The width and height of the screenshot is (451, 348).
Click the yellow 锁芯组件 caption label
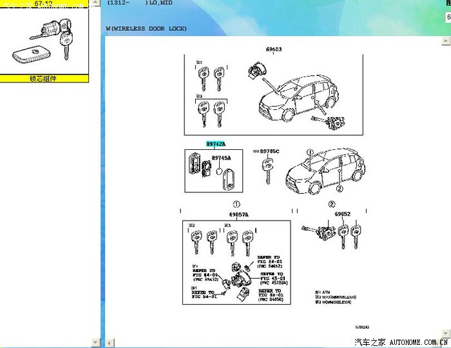pos(43,78)
